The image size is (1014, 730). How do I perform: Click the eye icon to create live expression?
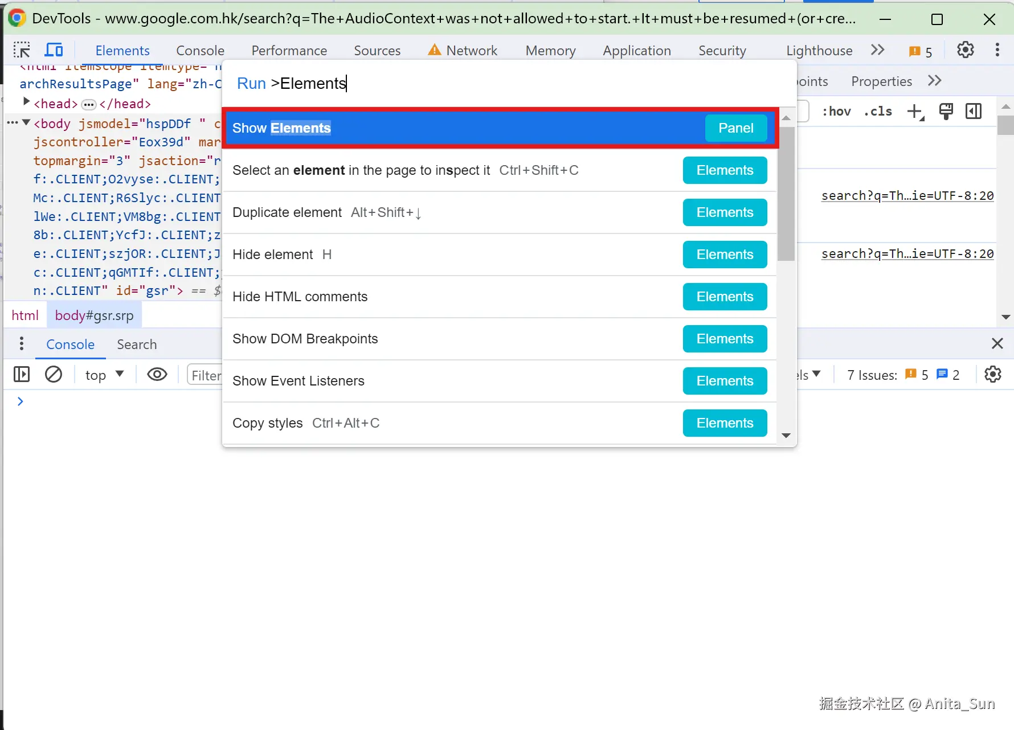(x=157, y=374)
